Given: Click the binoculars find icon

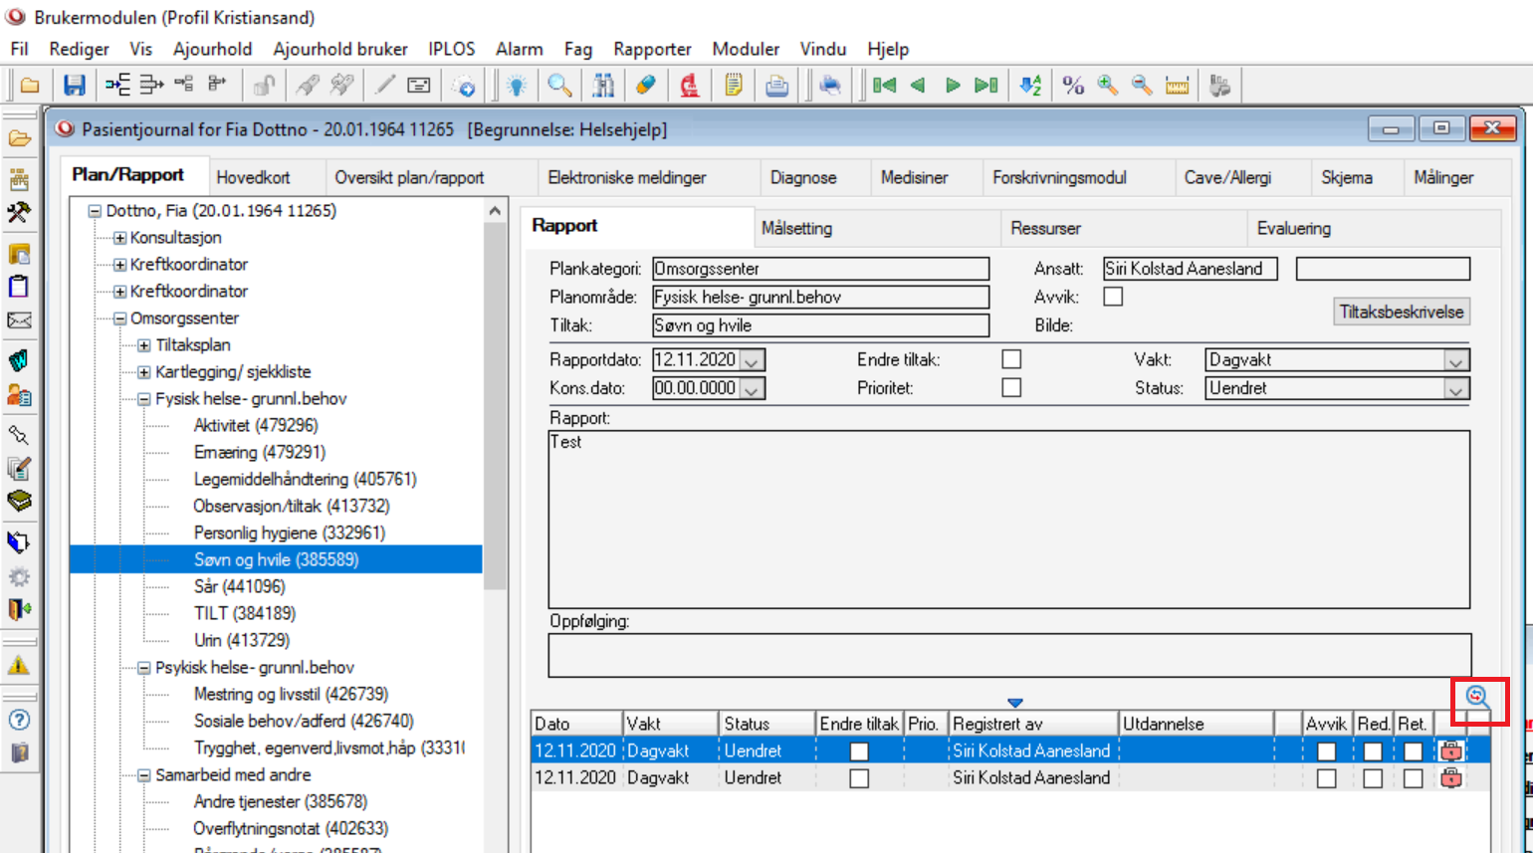Looking at the screenshot, I should coord(603,86).
